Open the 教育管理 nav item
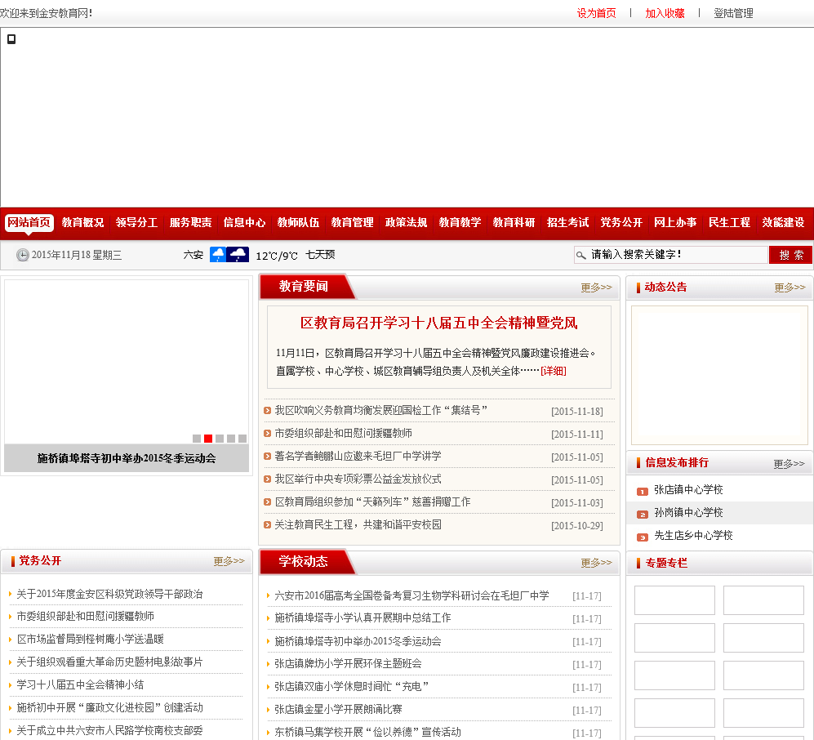814x740 pixels. coord(353,223)
